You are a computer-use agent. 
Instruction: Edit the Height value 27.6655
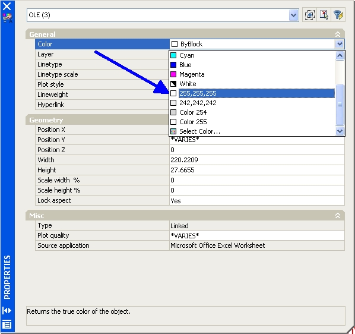point(257,170)
